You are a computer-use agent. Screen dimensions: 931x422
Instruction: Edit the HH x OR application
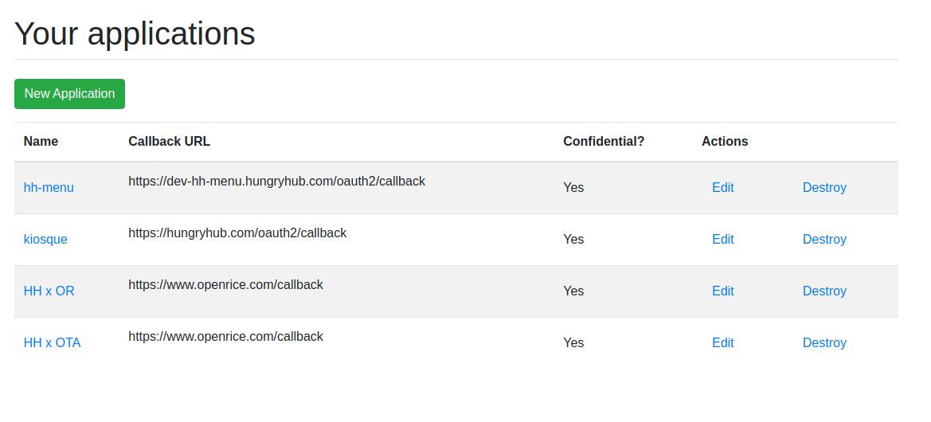pyautogui.click(x=722, y=291)
